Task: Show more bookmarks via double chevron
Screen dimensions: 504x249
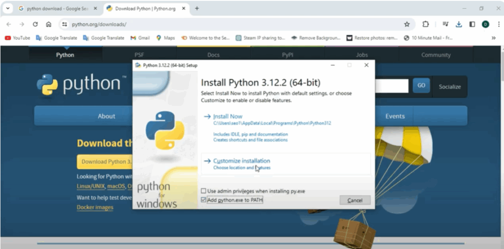Action: pos(493,38)
